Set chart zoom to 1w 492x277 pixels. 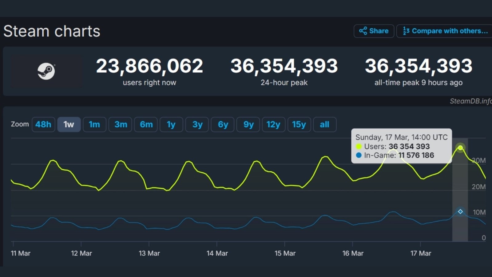pyautogui.click(x=69, y=124)
